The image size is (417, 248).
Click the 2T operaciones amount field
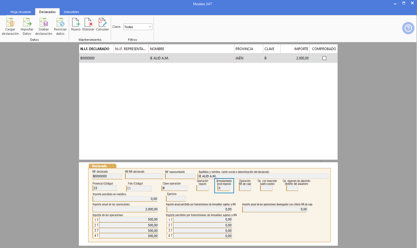tap(128, 225)
